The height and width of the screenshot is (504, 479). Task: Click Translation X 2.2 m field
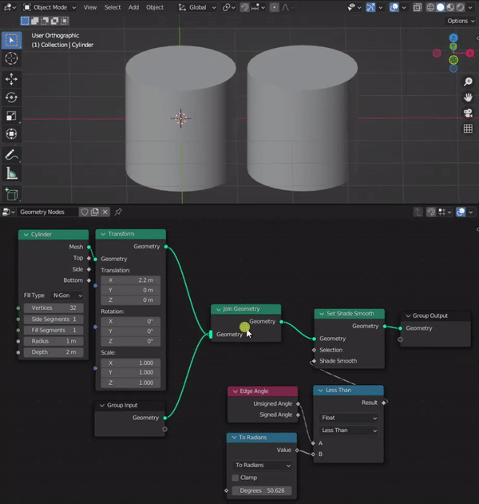(x=131, y=280)
